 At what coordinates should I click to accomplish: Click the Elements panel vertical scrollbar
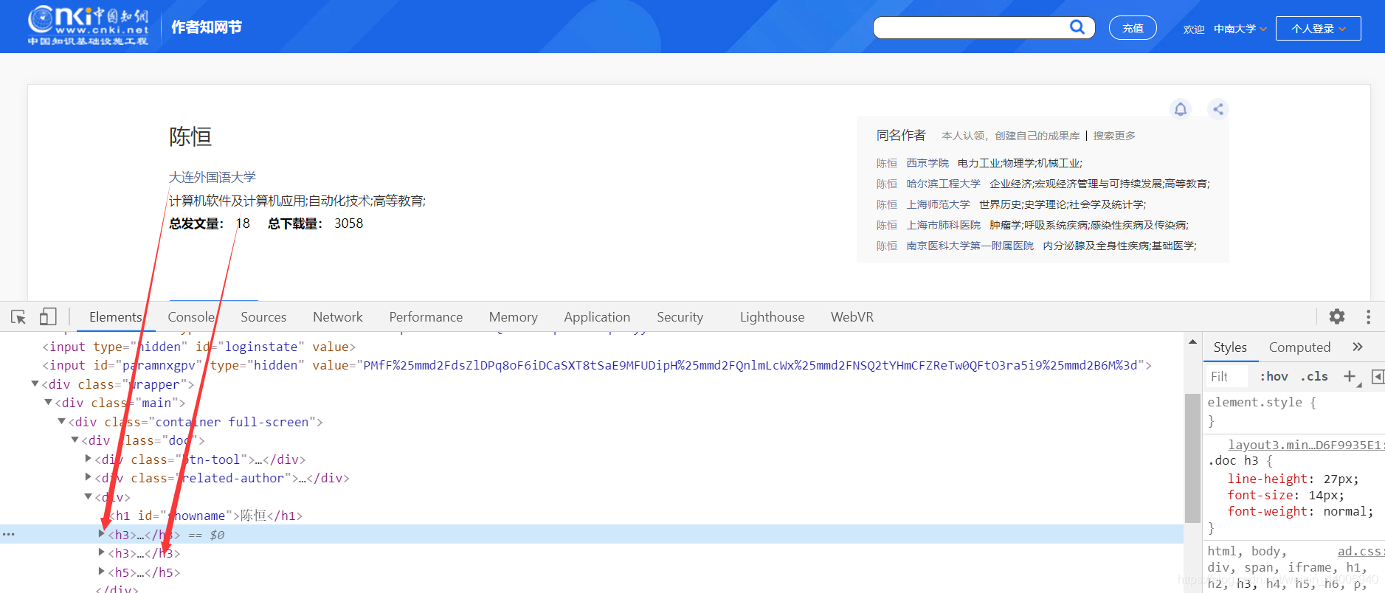[1192, 457]
